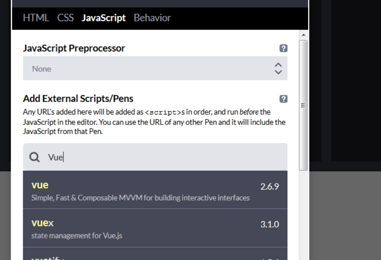
Task: Click the vuex description 'state management for Vue.js'
Action: pos(77,236)
